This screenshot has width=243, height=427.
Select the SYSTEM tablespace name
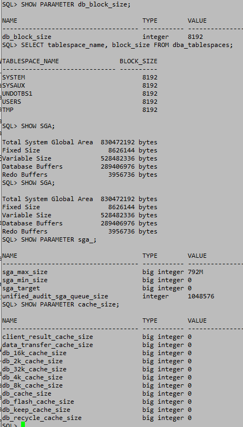pyautogui.click(x=14, y=77)
